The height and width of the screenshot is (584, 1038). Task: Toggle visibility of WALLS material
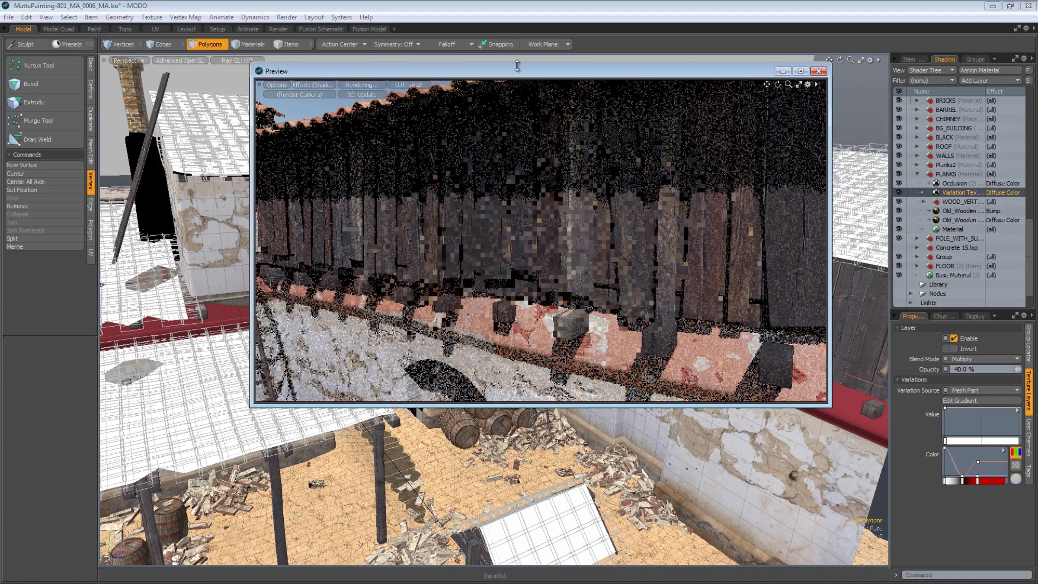(x=899, y=155)
